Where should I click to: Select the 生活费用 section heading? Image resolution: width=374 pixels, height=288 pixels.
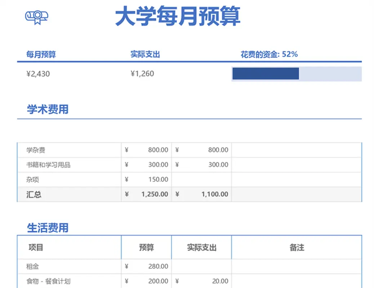[48, 228]
